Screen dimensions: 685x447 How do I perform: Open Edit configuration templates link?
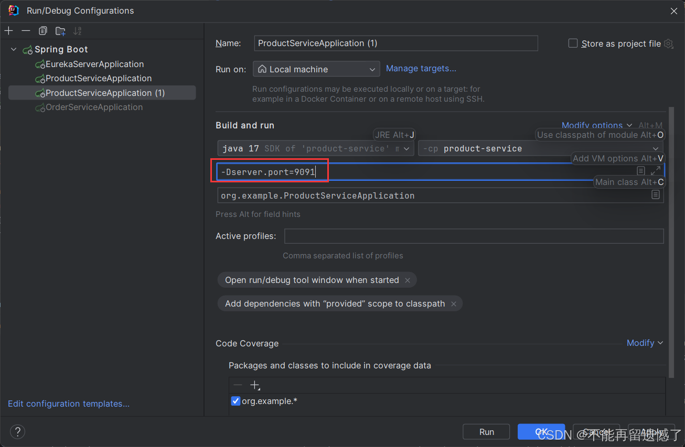[69, 404]
